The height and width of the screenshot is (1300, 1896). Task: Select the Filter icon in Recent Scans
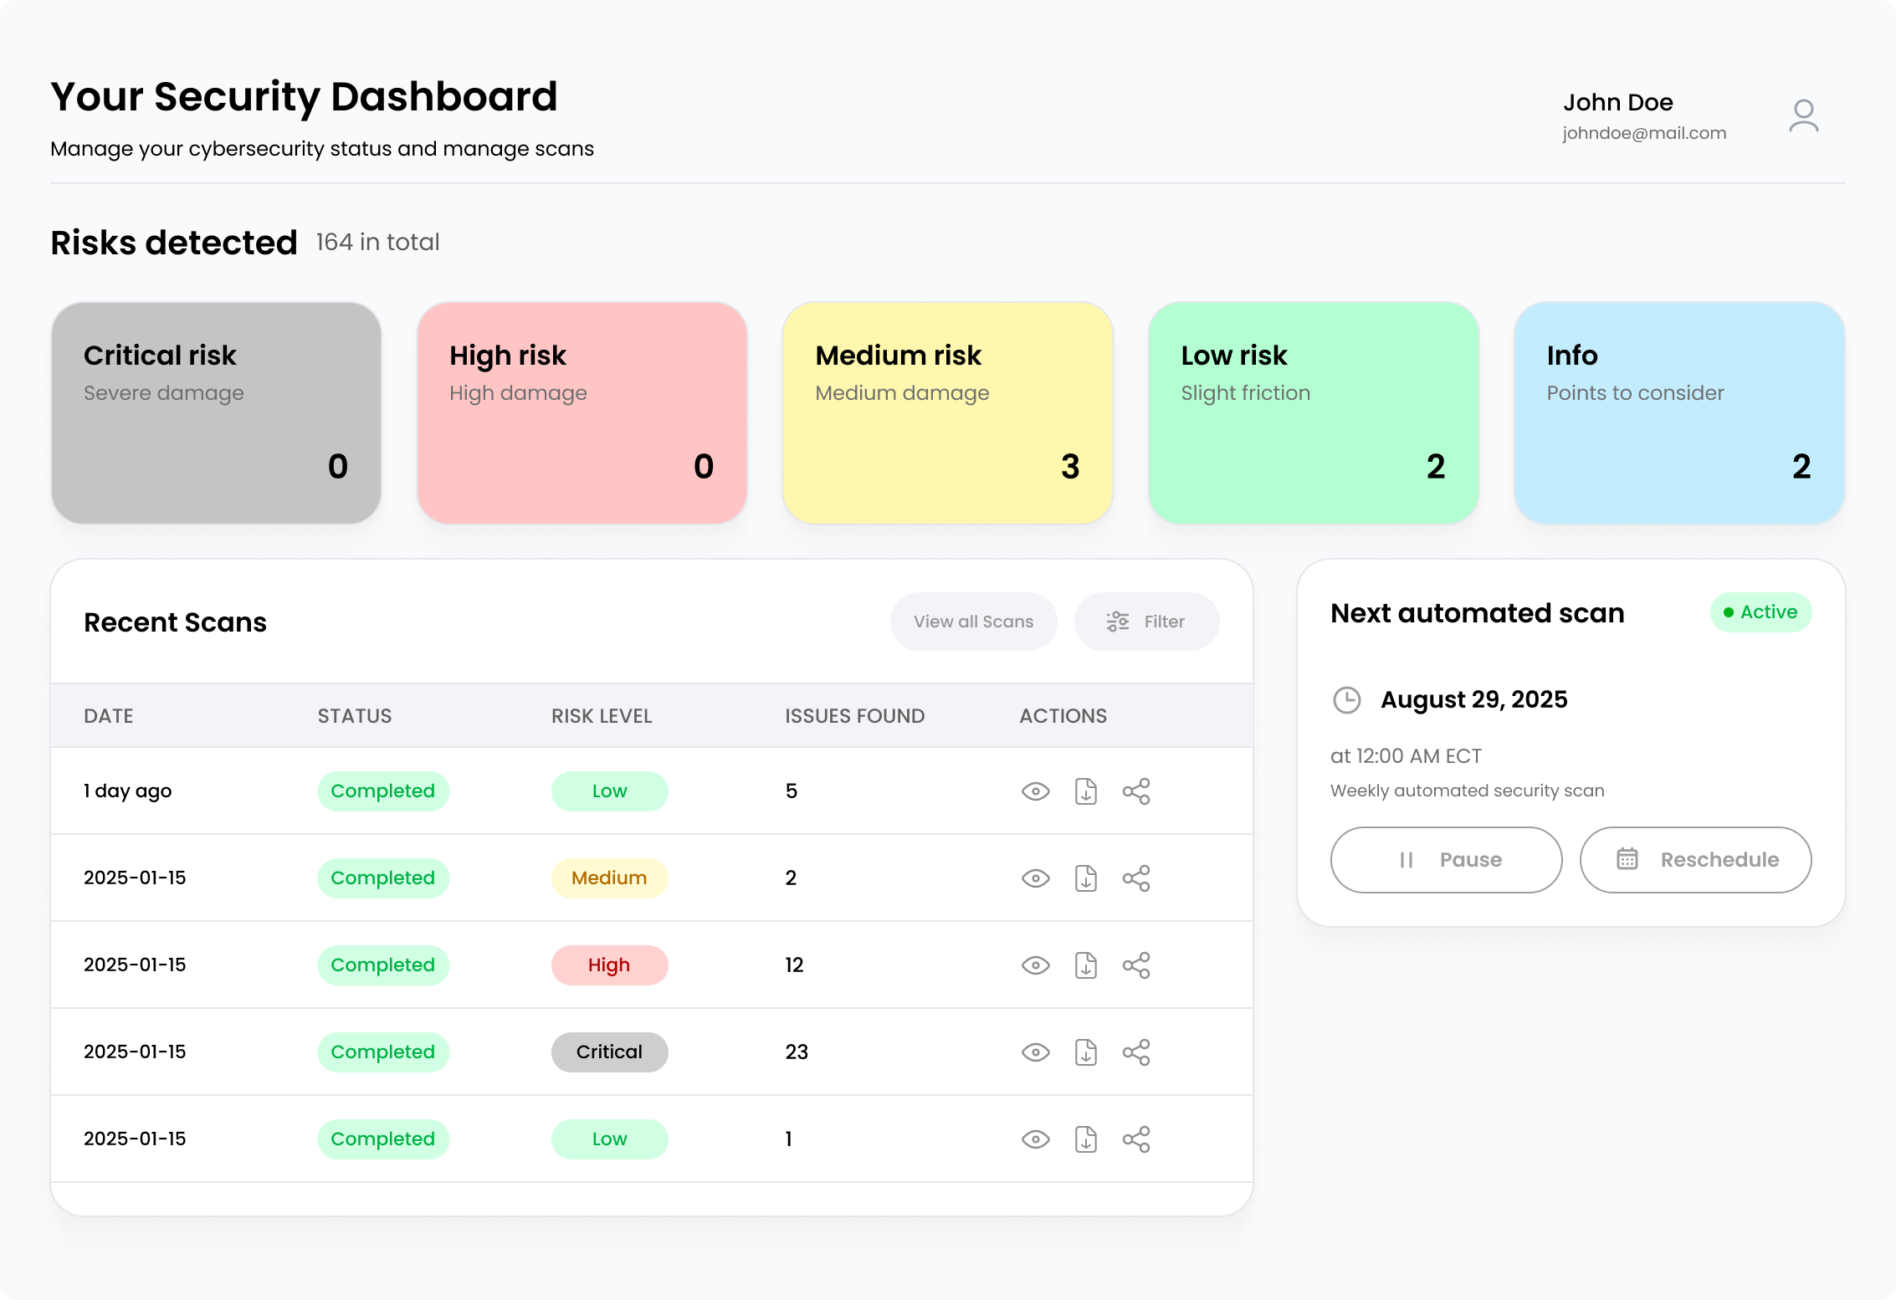[1117, 621]
